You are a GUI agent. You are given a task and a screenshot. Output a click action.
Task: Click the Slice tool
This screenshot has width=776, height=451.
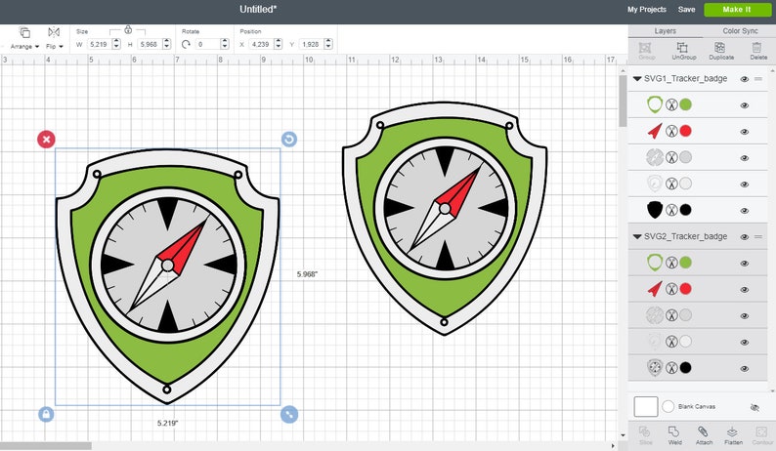tap(645, 435)
